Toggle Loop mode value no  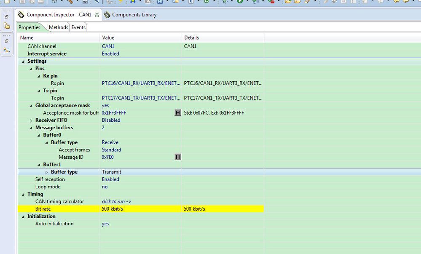[x=105, y=187]
